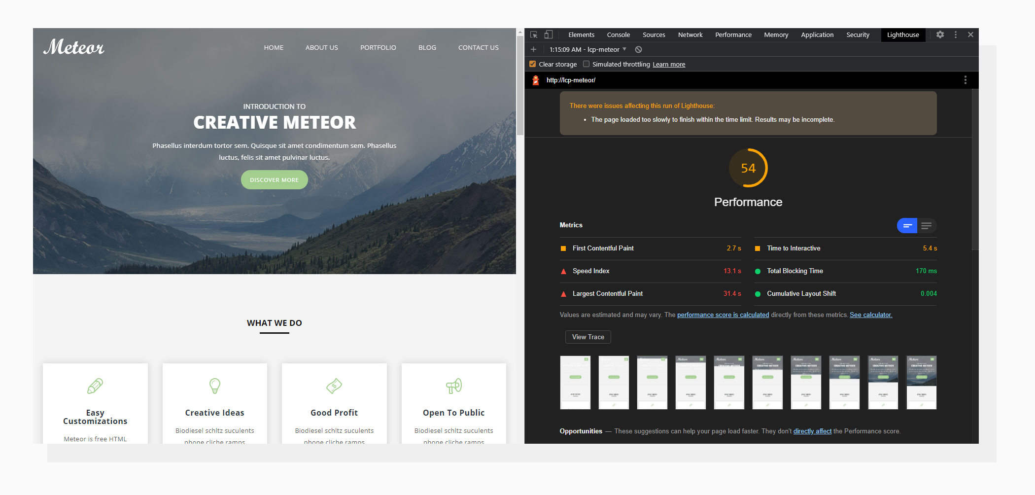
Task: Enable Simulated throttling
Action: point(586,64)
